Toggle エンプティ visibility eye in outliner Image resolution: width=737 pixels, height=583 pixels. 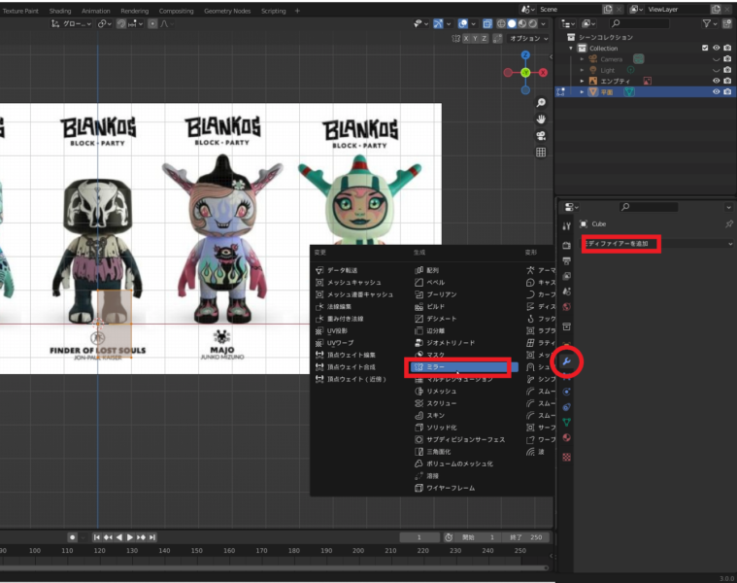pos(717,81)
